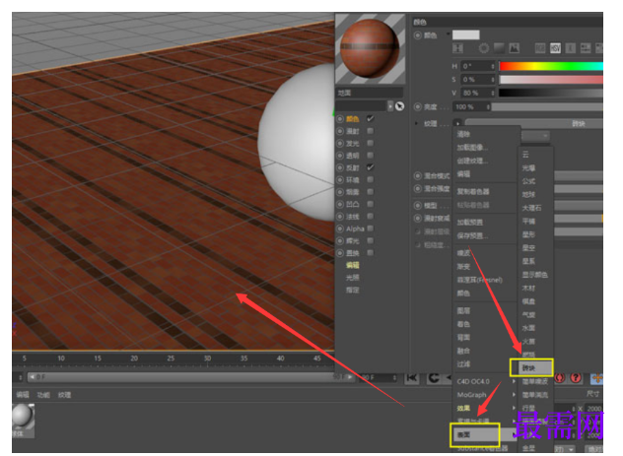Click the S saturation value stepper arrows

point(493,80)
